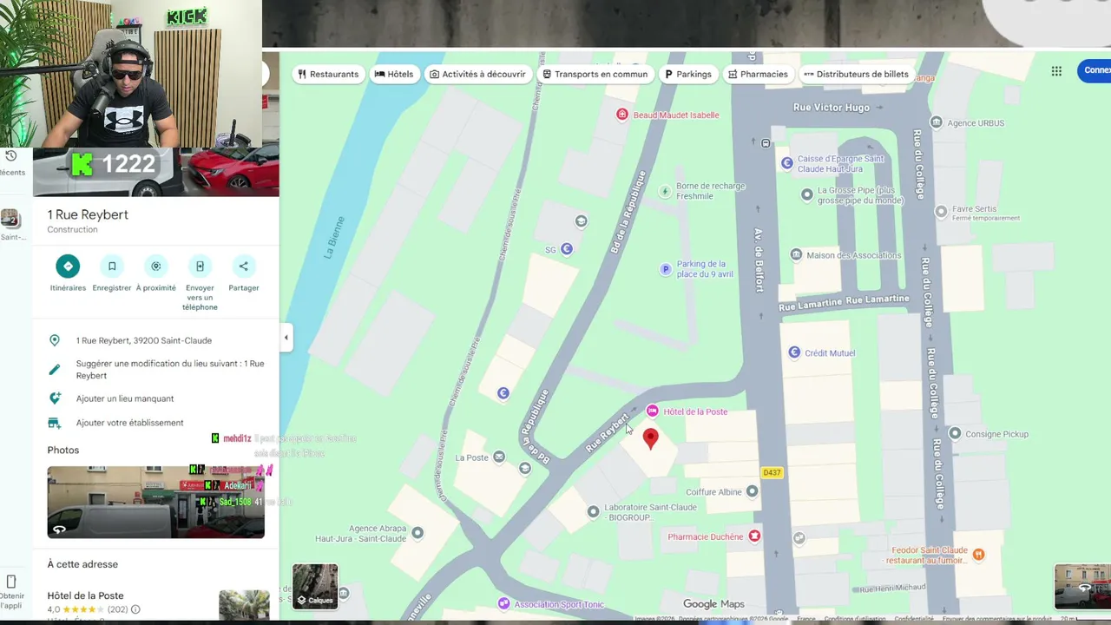Click Hôtel de la Poste listing photo

click(244, 605)
